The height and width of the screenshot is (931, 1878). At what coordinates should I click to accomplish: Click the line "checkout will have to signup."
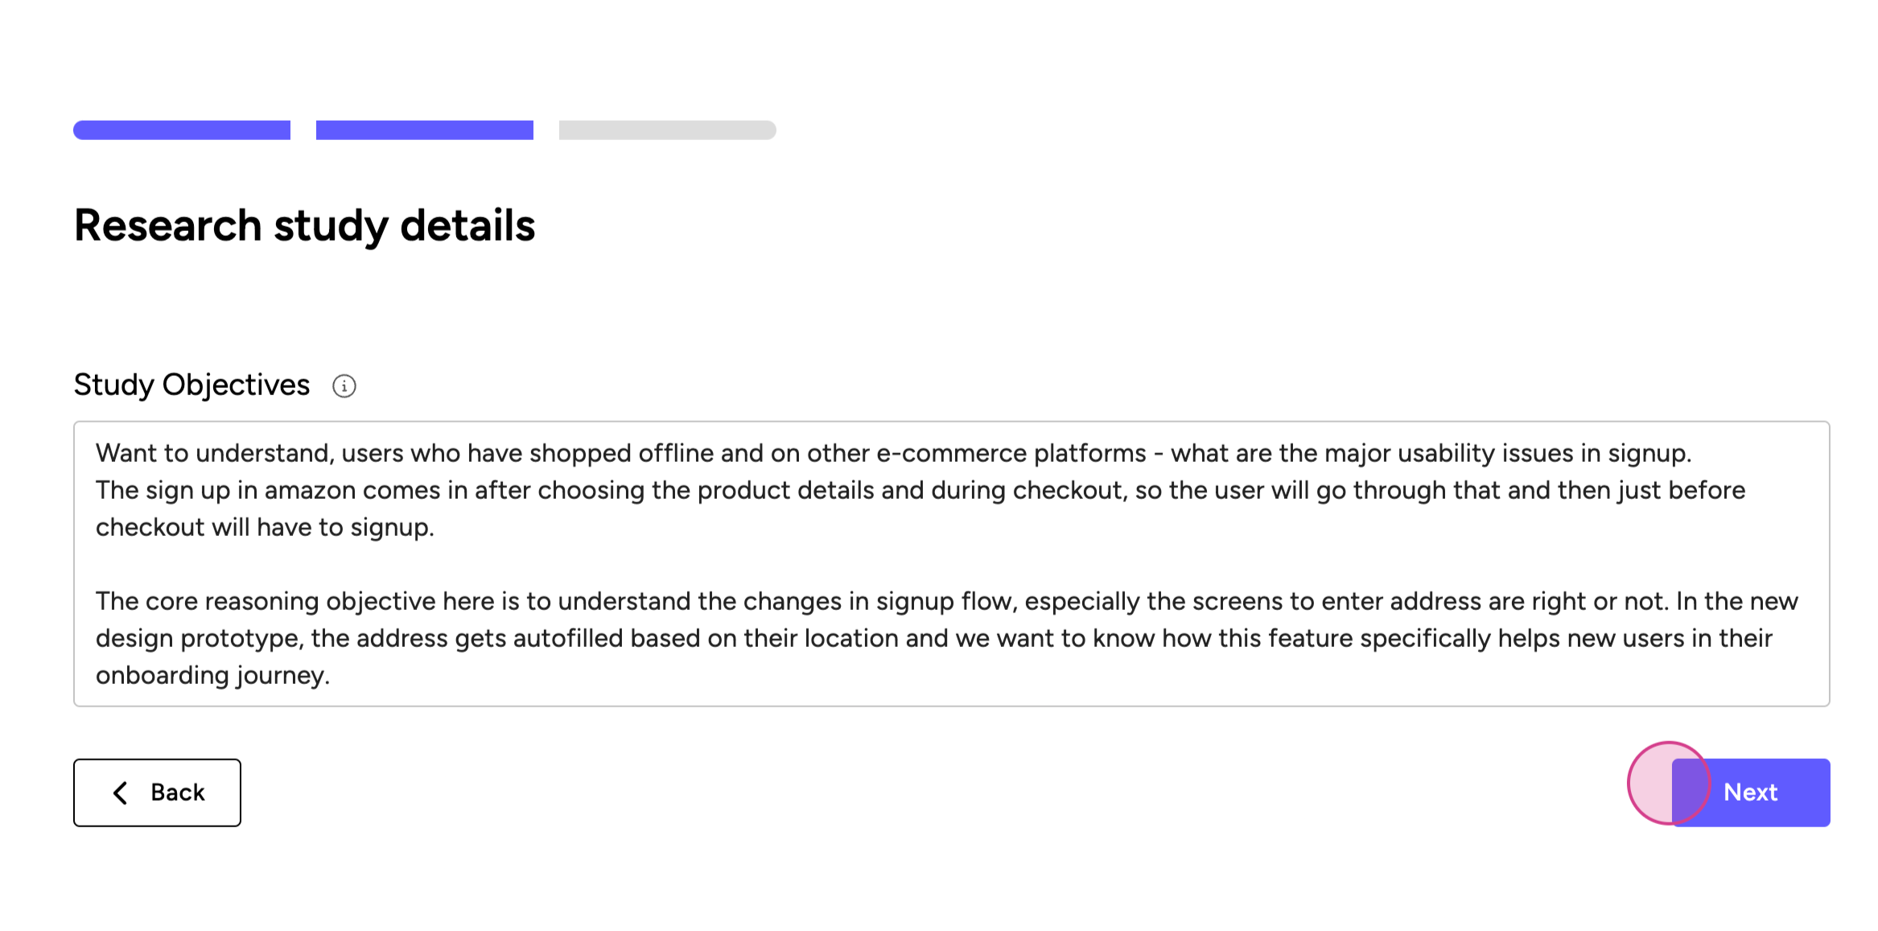click(265, 527)
